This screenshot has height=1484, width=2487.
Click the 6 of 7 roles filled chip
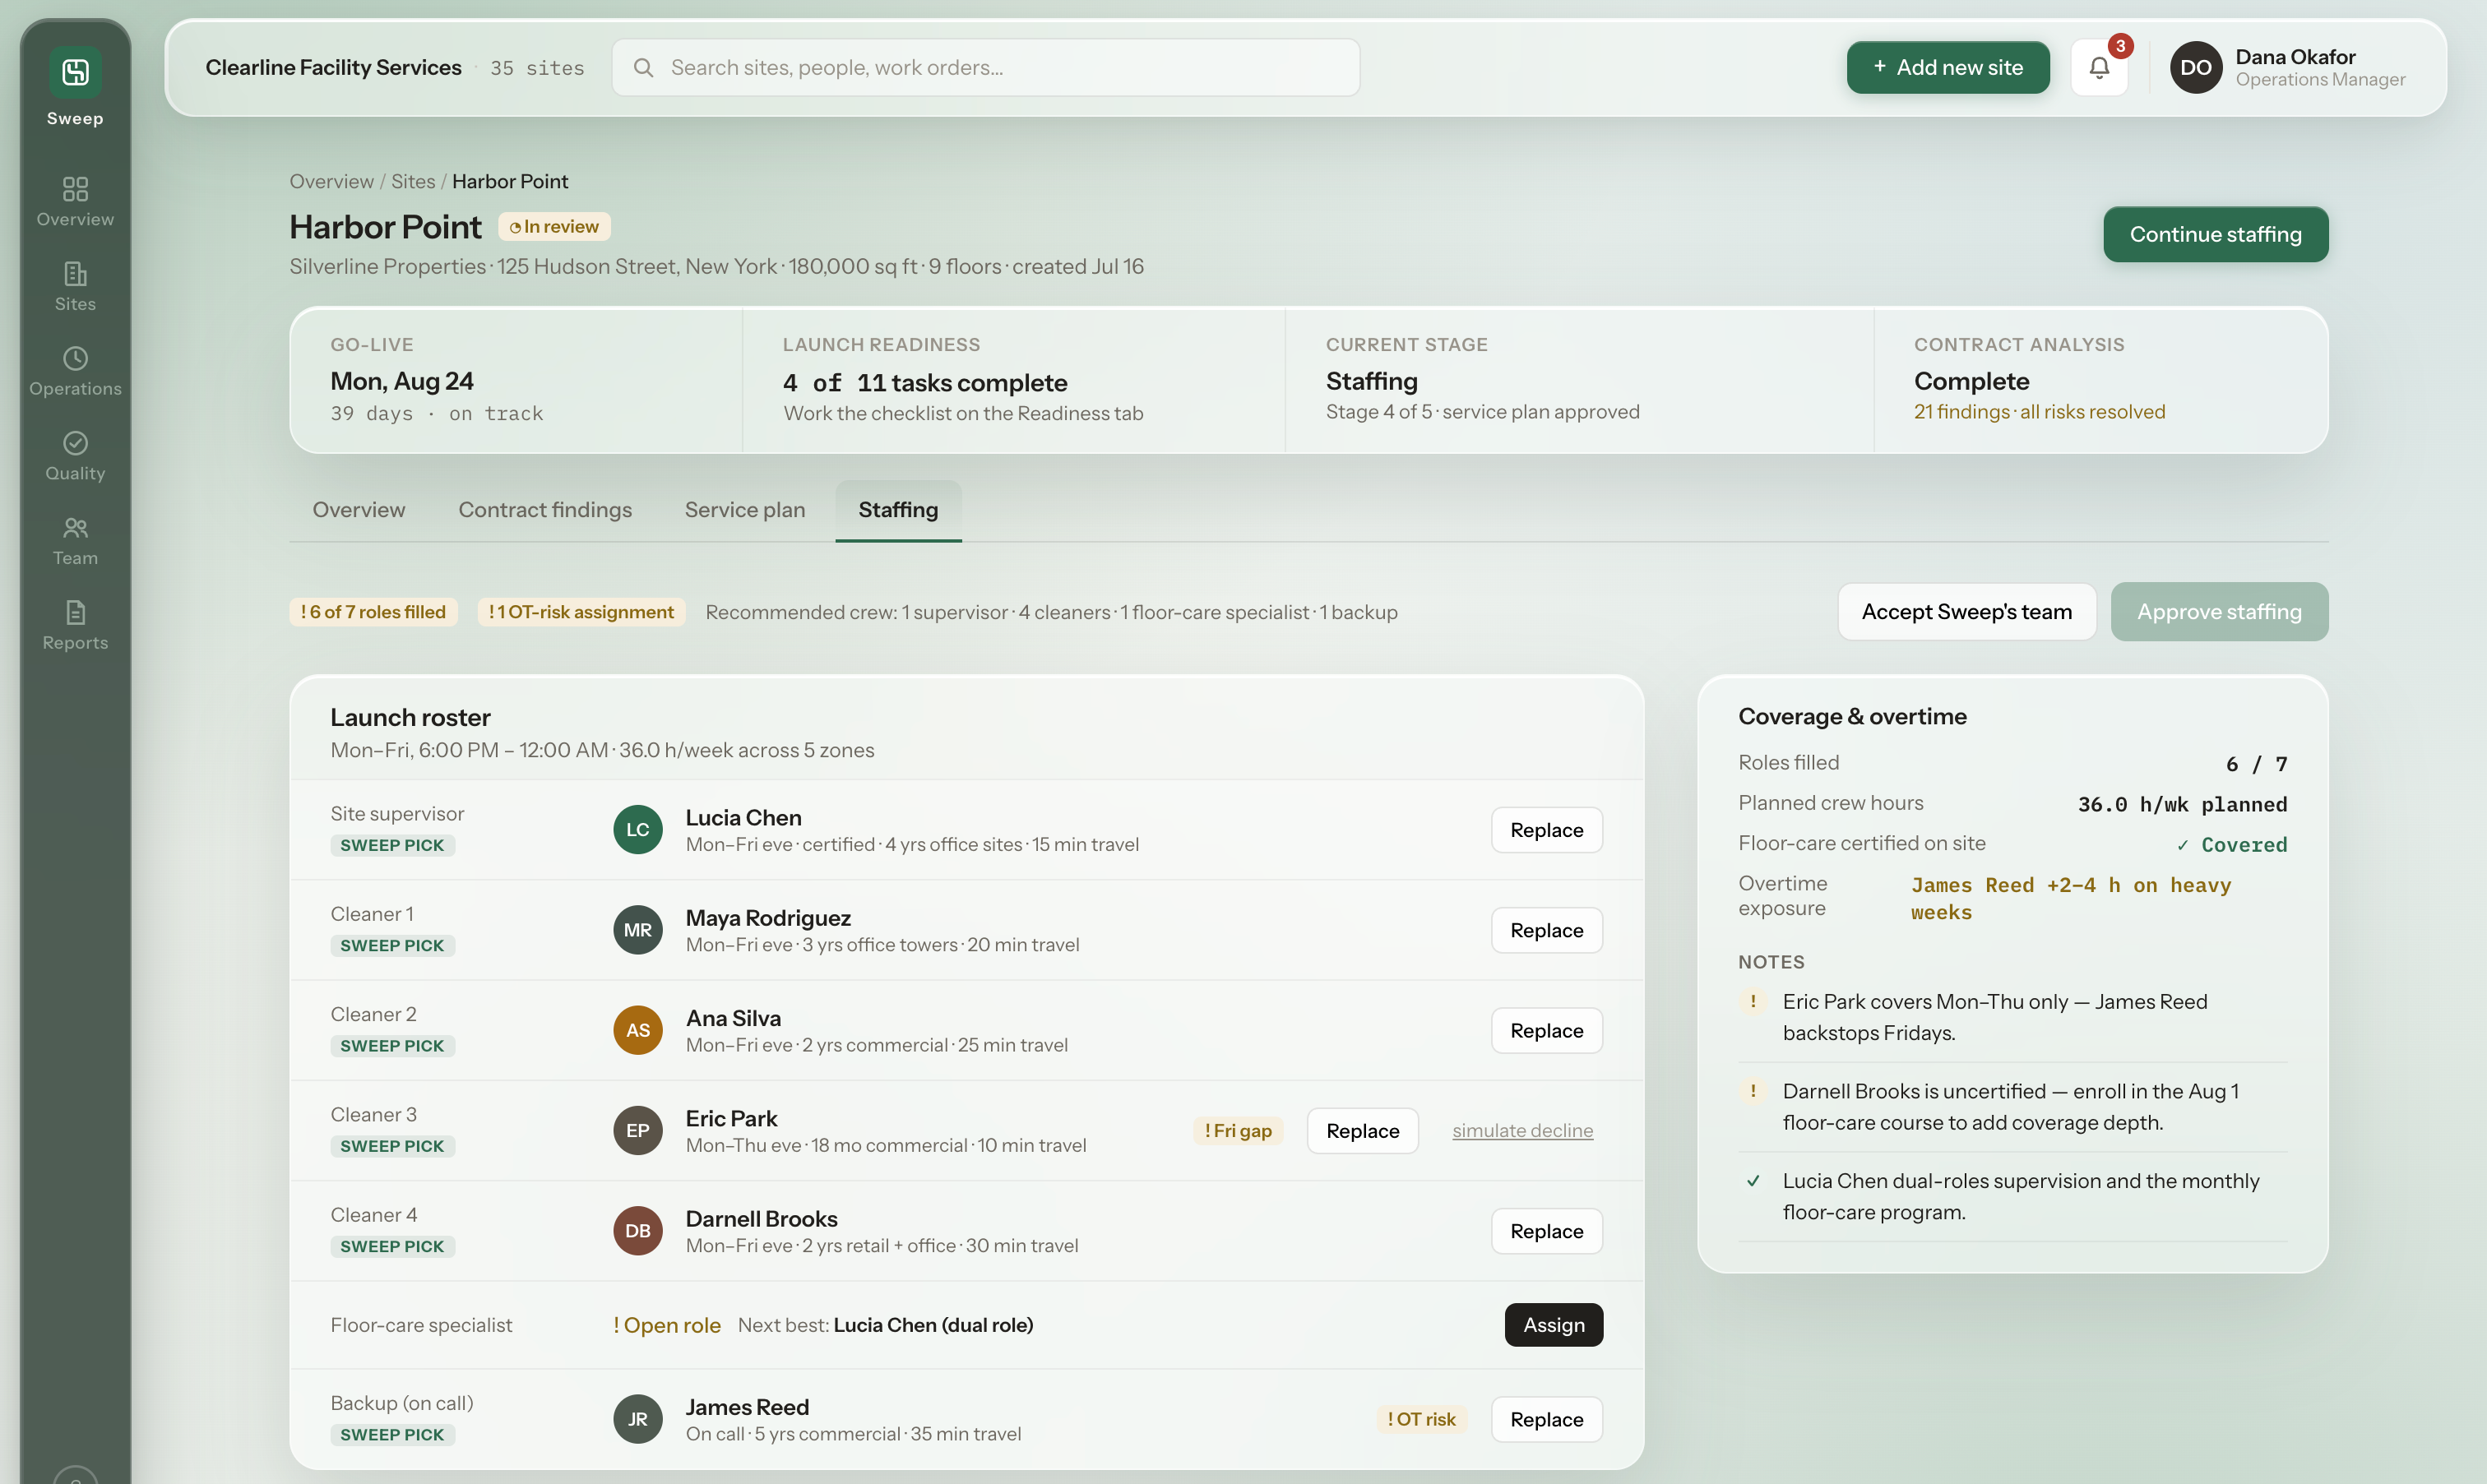point(373,611)
